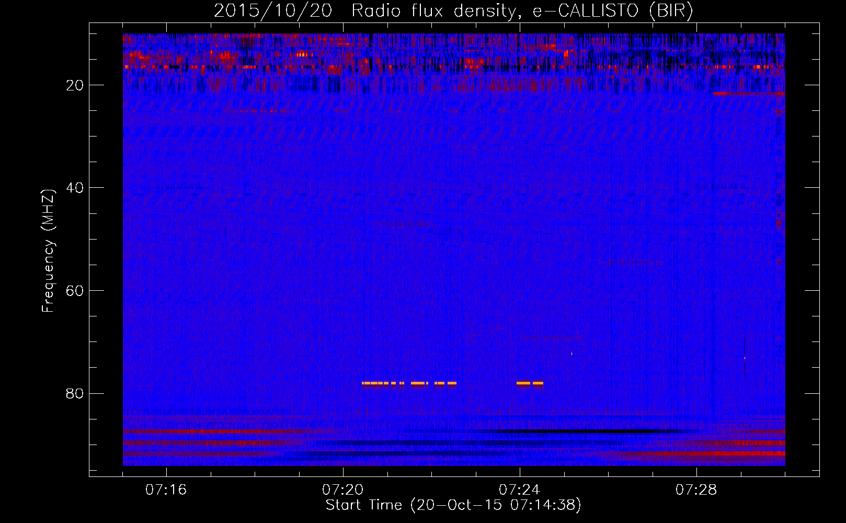Click the 80 MHz frequency tick label
The height and width of the screenshot is (523, 846).
pos(75,393)
